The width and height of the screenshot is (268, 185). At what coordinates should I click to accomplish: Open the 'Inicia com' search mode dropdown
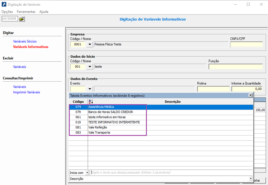pyautogui.click(x=87, y=173)
